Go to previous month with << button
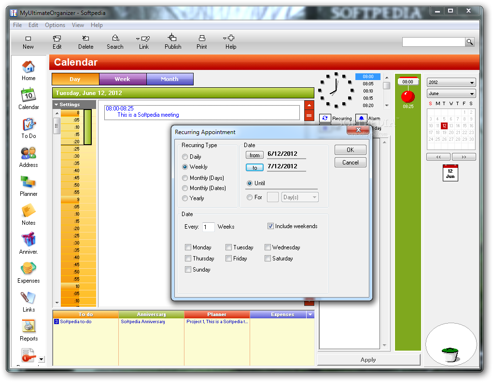The width and height of the screenshot is (493, 382). click(x=438, y=157)
